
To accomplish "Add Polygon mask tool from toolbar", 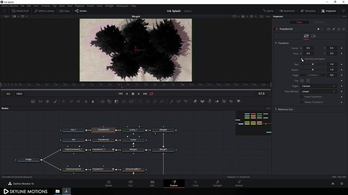I will pos(155,101).
